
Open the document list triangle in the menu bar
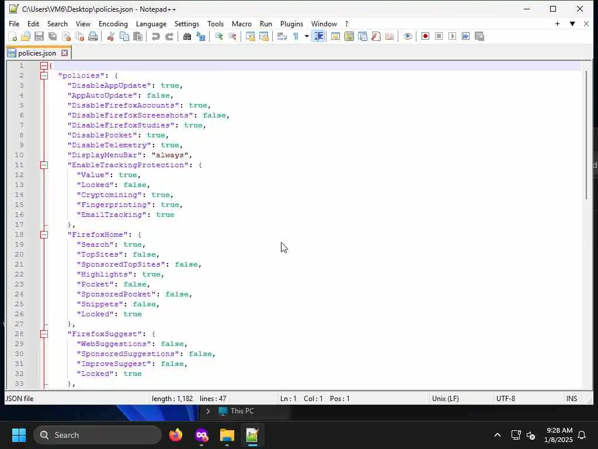tap(572, 23)
